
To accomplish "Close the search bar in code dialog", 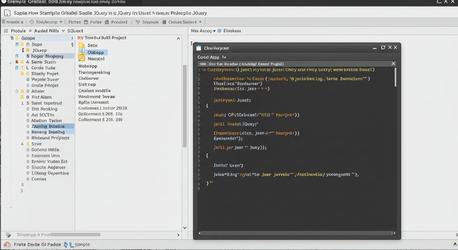I will 393,64.
